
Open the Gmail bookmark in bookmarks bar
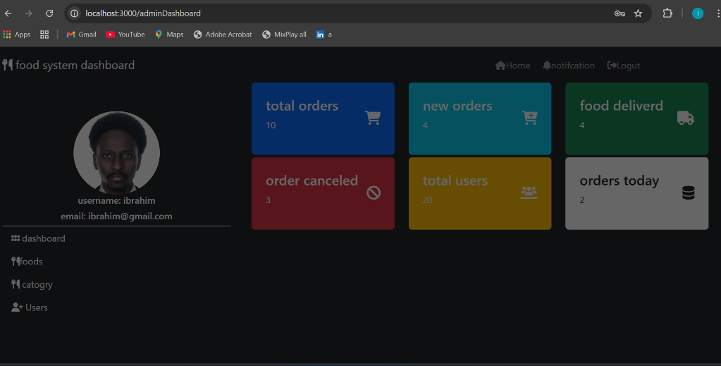click(x=81, y=35)
